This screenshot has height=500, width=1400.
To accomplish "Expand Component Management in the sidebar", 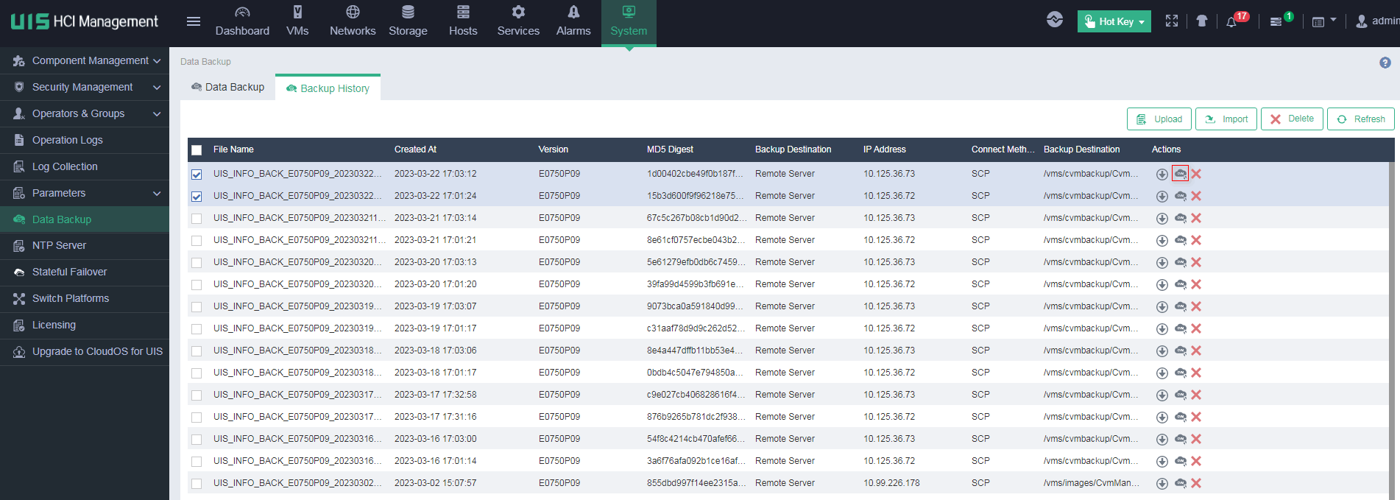I will point(85,60).
